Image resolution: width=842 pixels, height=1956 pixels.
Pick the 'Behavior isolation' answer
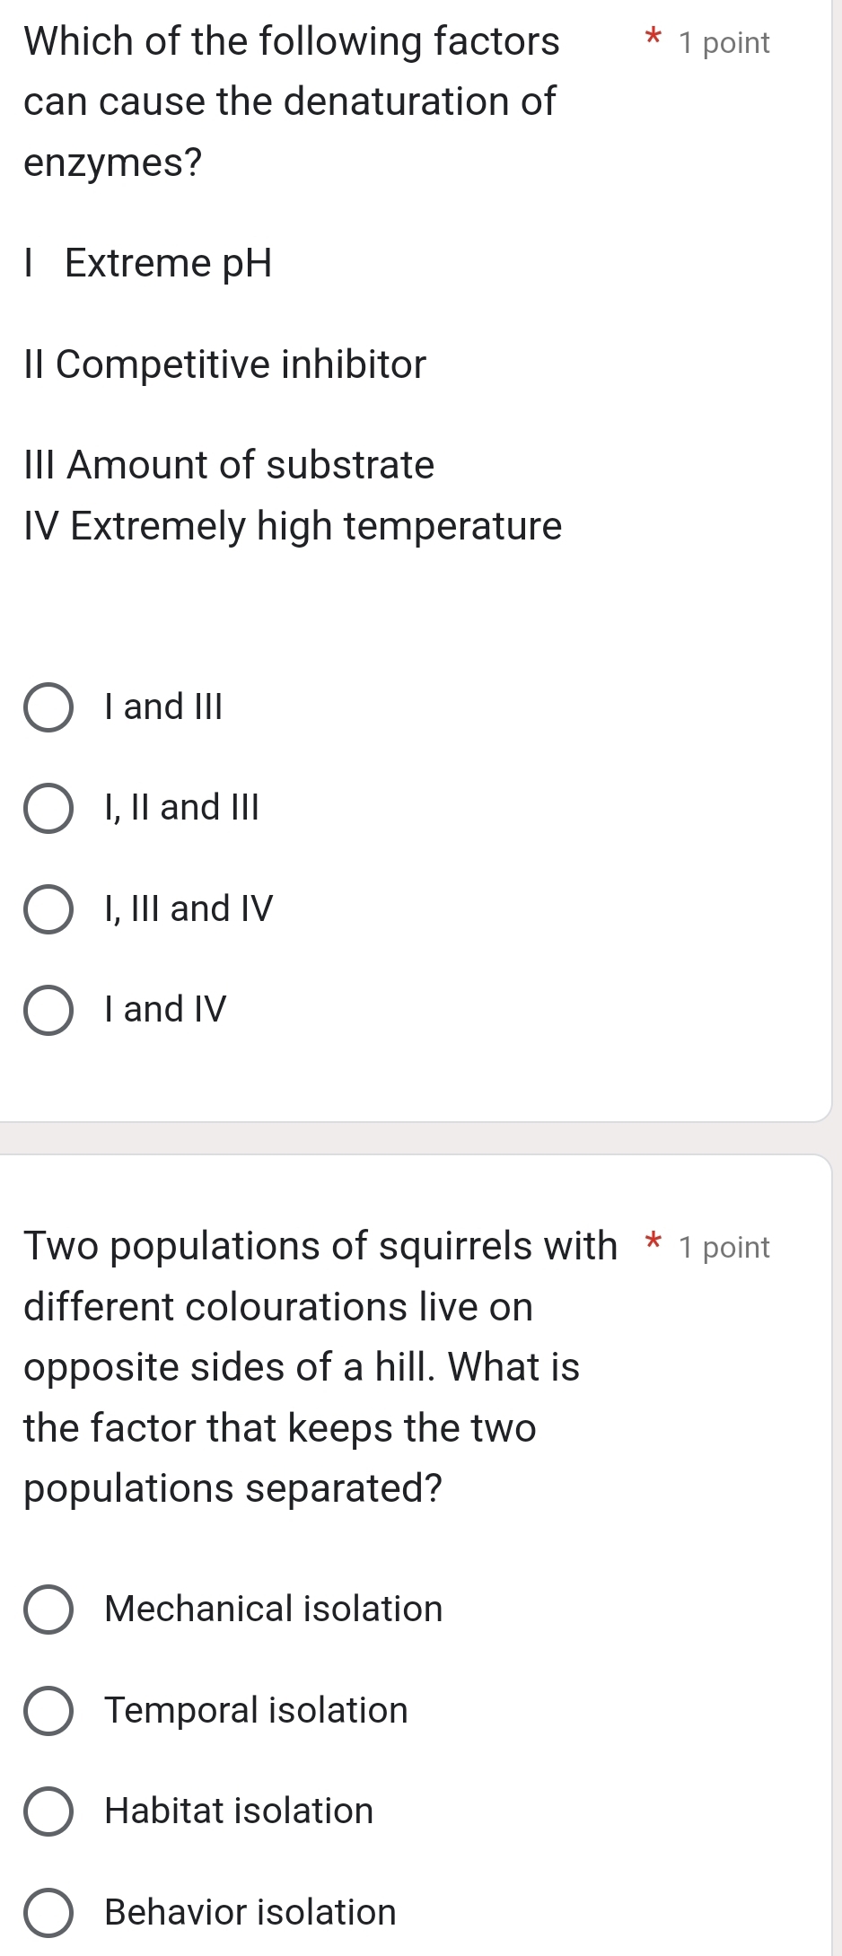49,1912
